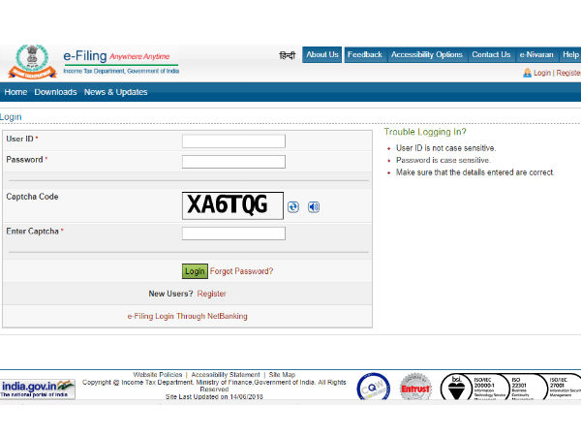Click the Entrust security seal
Viewport: 581px width, 436px height.
415,387
